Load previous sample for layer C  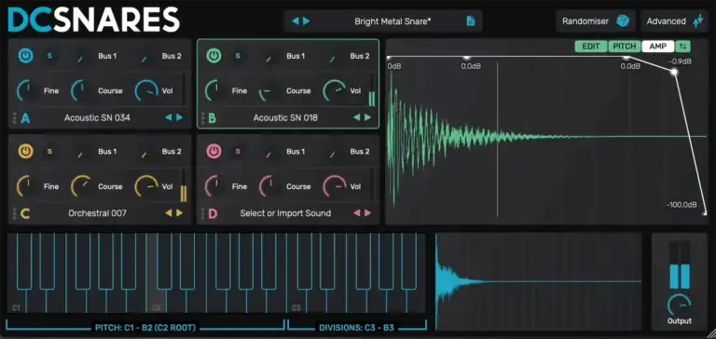[169, 213]
